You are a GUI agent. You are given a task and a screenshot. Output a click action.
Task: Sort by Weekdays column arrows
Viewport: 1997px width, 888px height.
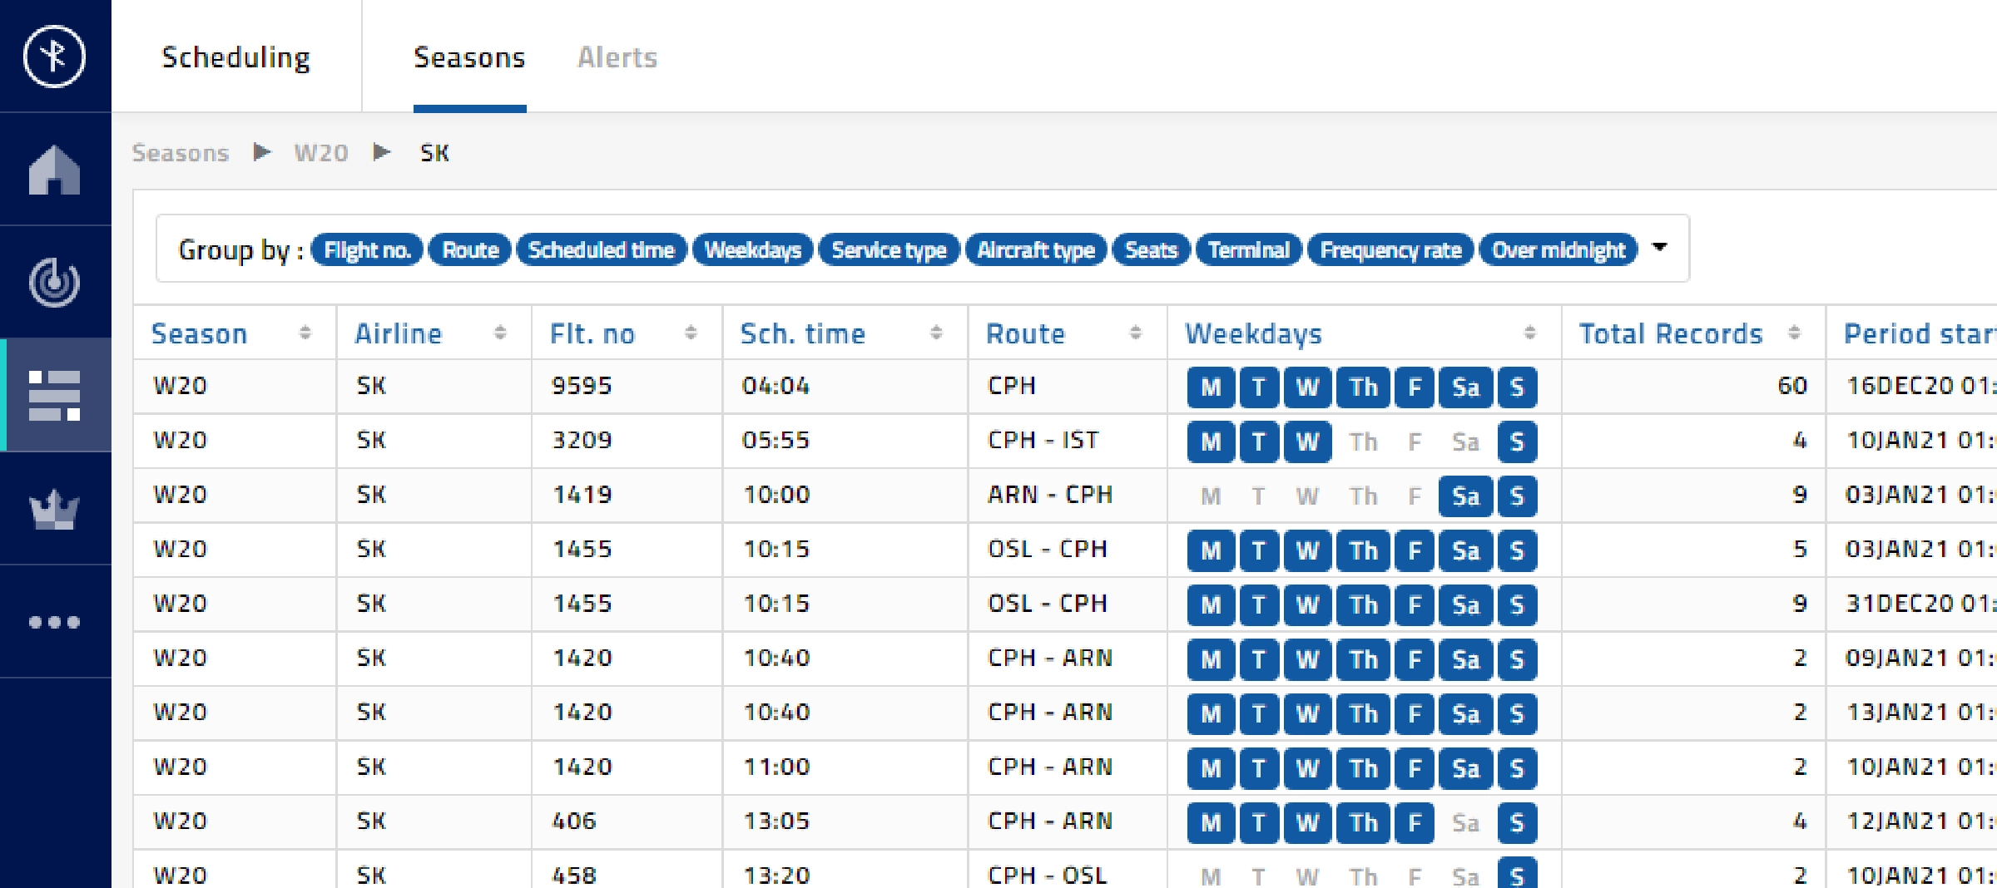(x=1529, y=333)
